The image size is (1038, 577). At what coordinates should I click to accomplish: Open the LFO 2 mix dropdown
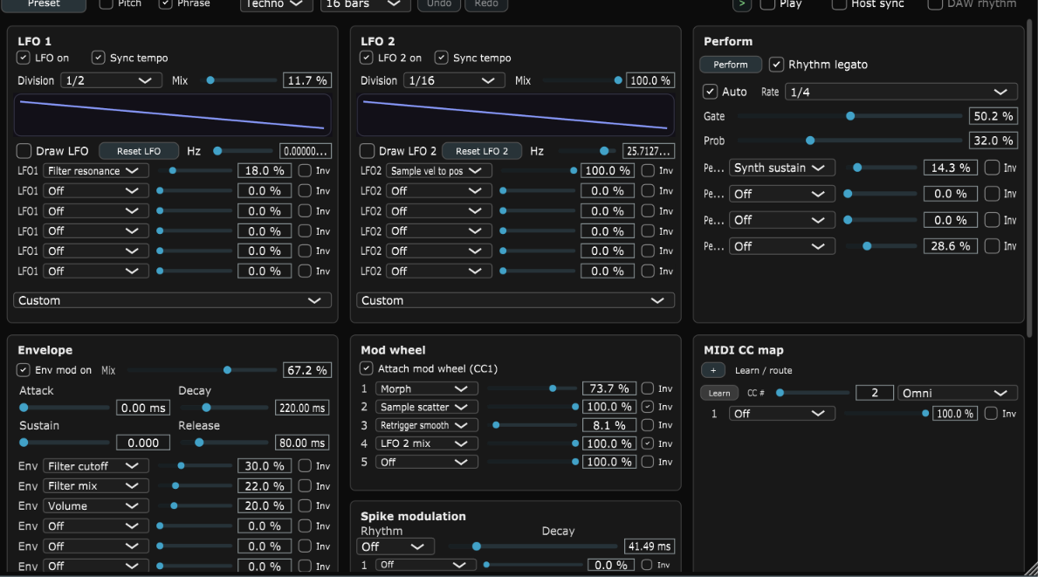426,443
